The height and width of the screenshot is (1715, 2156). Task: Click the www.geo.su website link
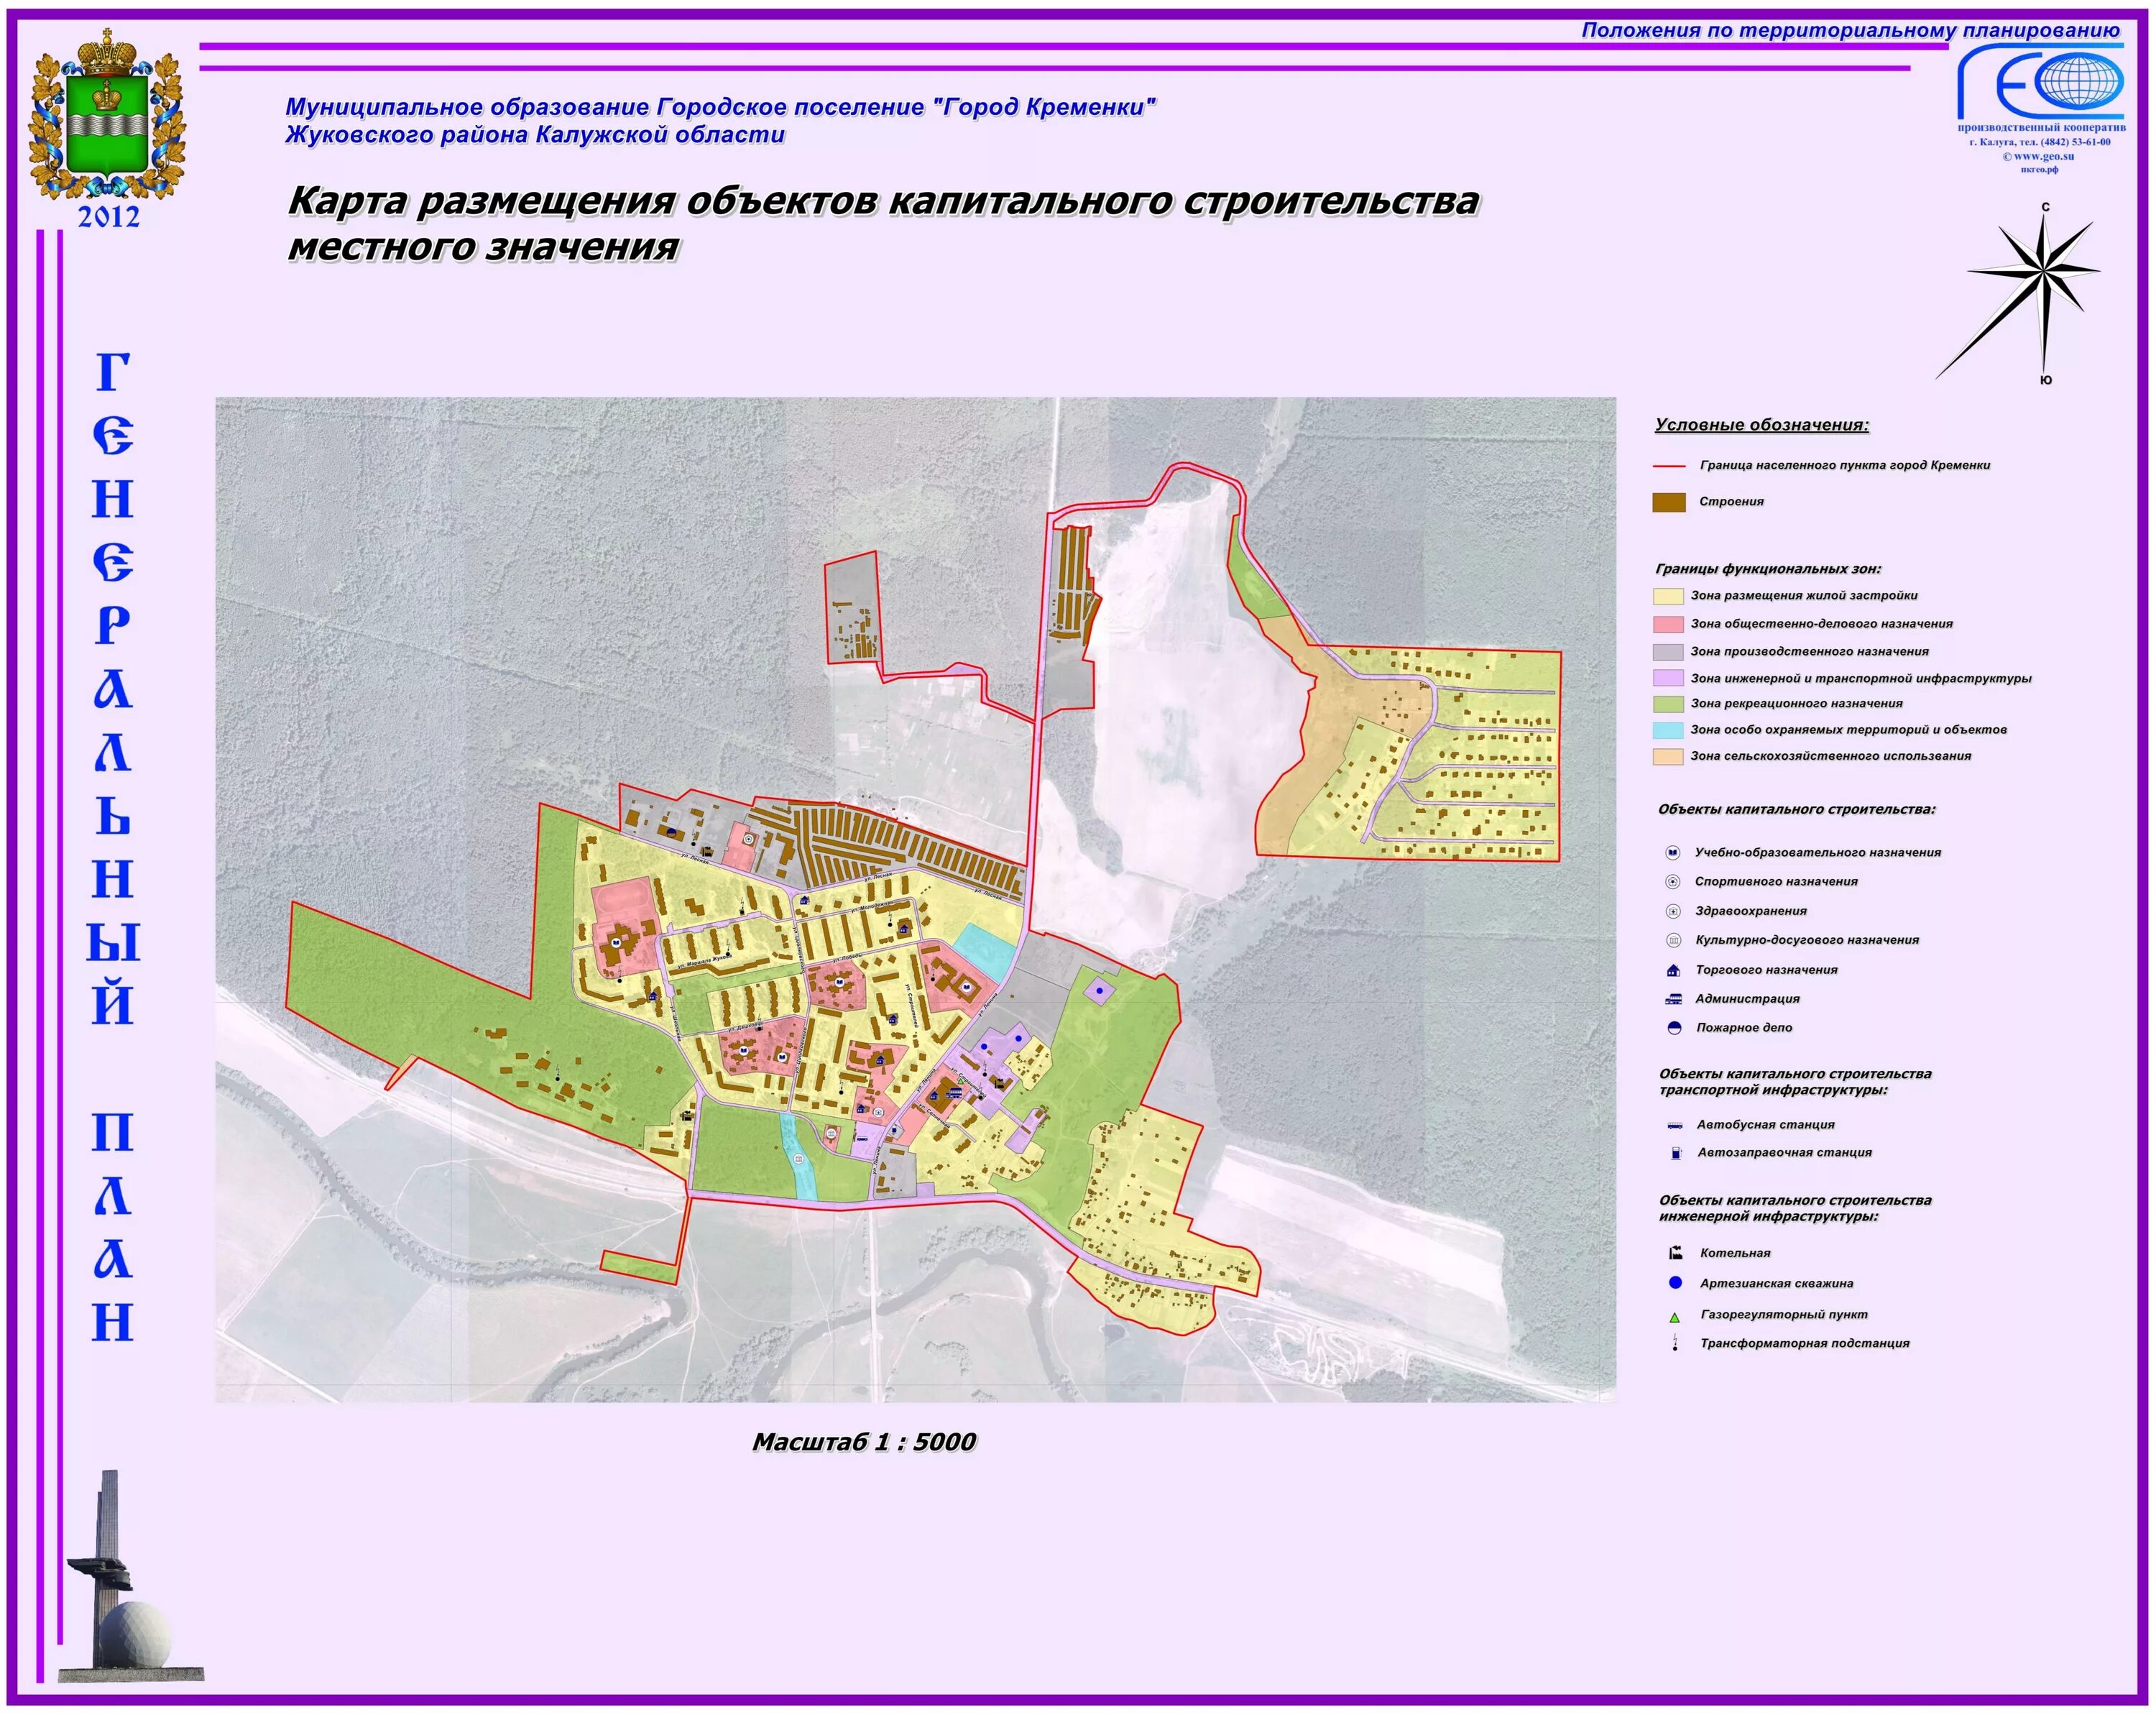[2044, 156]
